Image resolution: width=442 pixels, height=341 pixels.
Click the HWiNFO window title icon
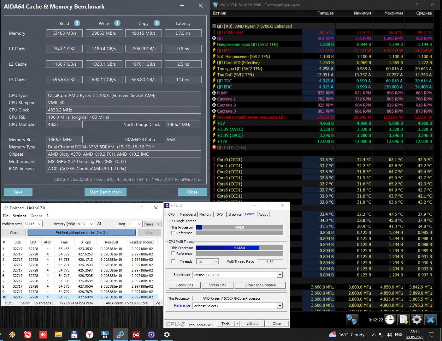[215, 5]
